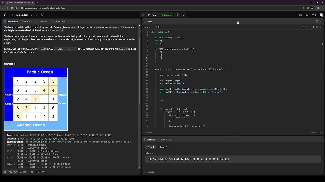Select the Testcase tab
The height and width of the screenshot is (182, 325).
click(x=150, y=140)
